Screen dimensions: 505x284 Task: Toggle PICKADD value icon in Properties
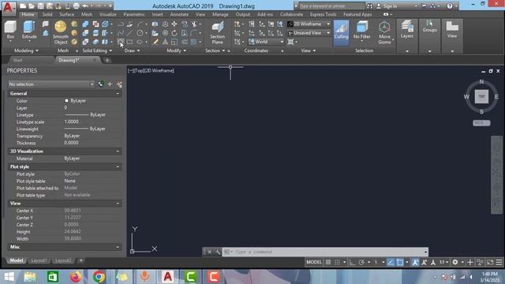coord(101,84)
